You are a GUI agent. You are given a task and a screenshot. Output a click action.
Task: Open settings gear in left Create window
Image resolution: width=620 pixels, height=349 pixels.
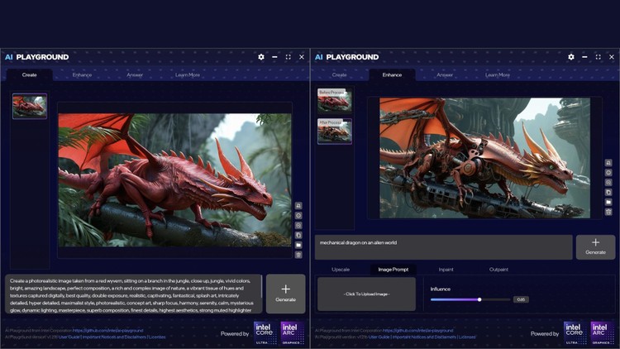point(261,57)
